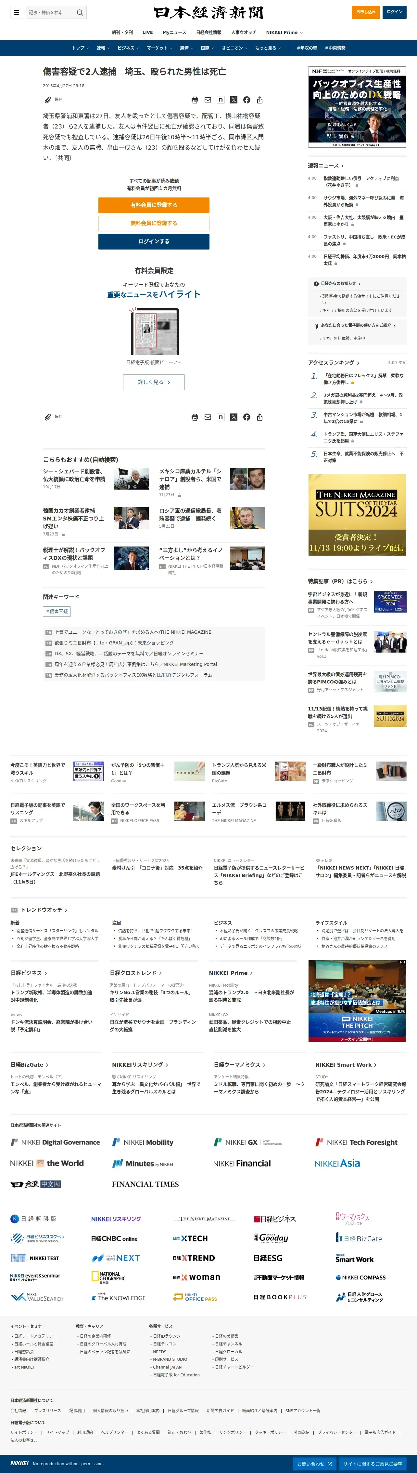Share on Facebook via icon above the article
Screen dimensions: 417x1473
[247, 100]
